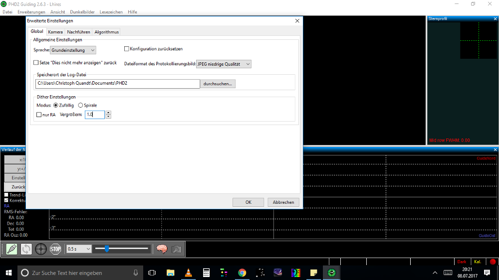Switch to the Kamera tab
Screen dimensions: 499x280
[55, 32]
